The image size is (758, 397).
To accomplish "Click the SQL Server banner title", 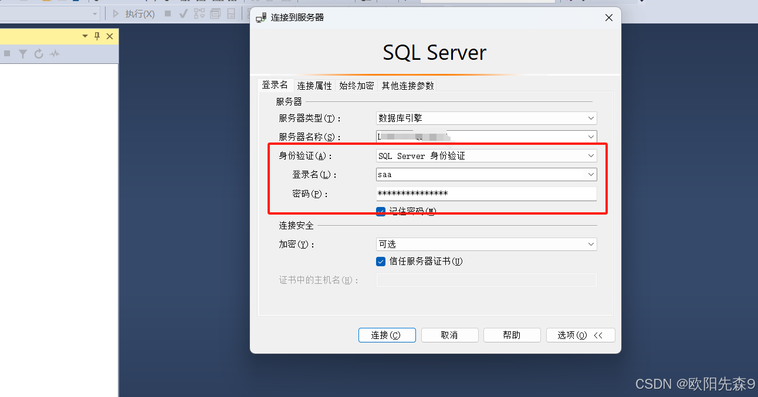I will coord(435,53).
